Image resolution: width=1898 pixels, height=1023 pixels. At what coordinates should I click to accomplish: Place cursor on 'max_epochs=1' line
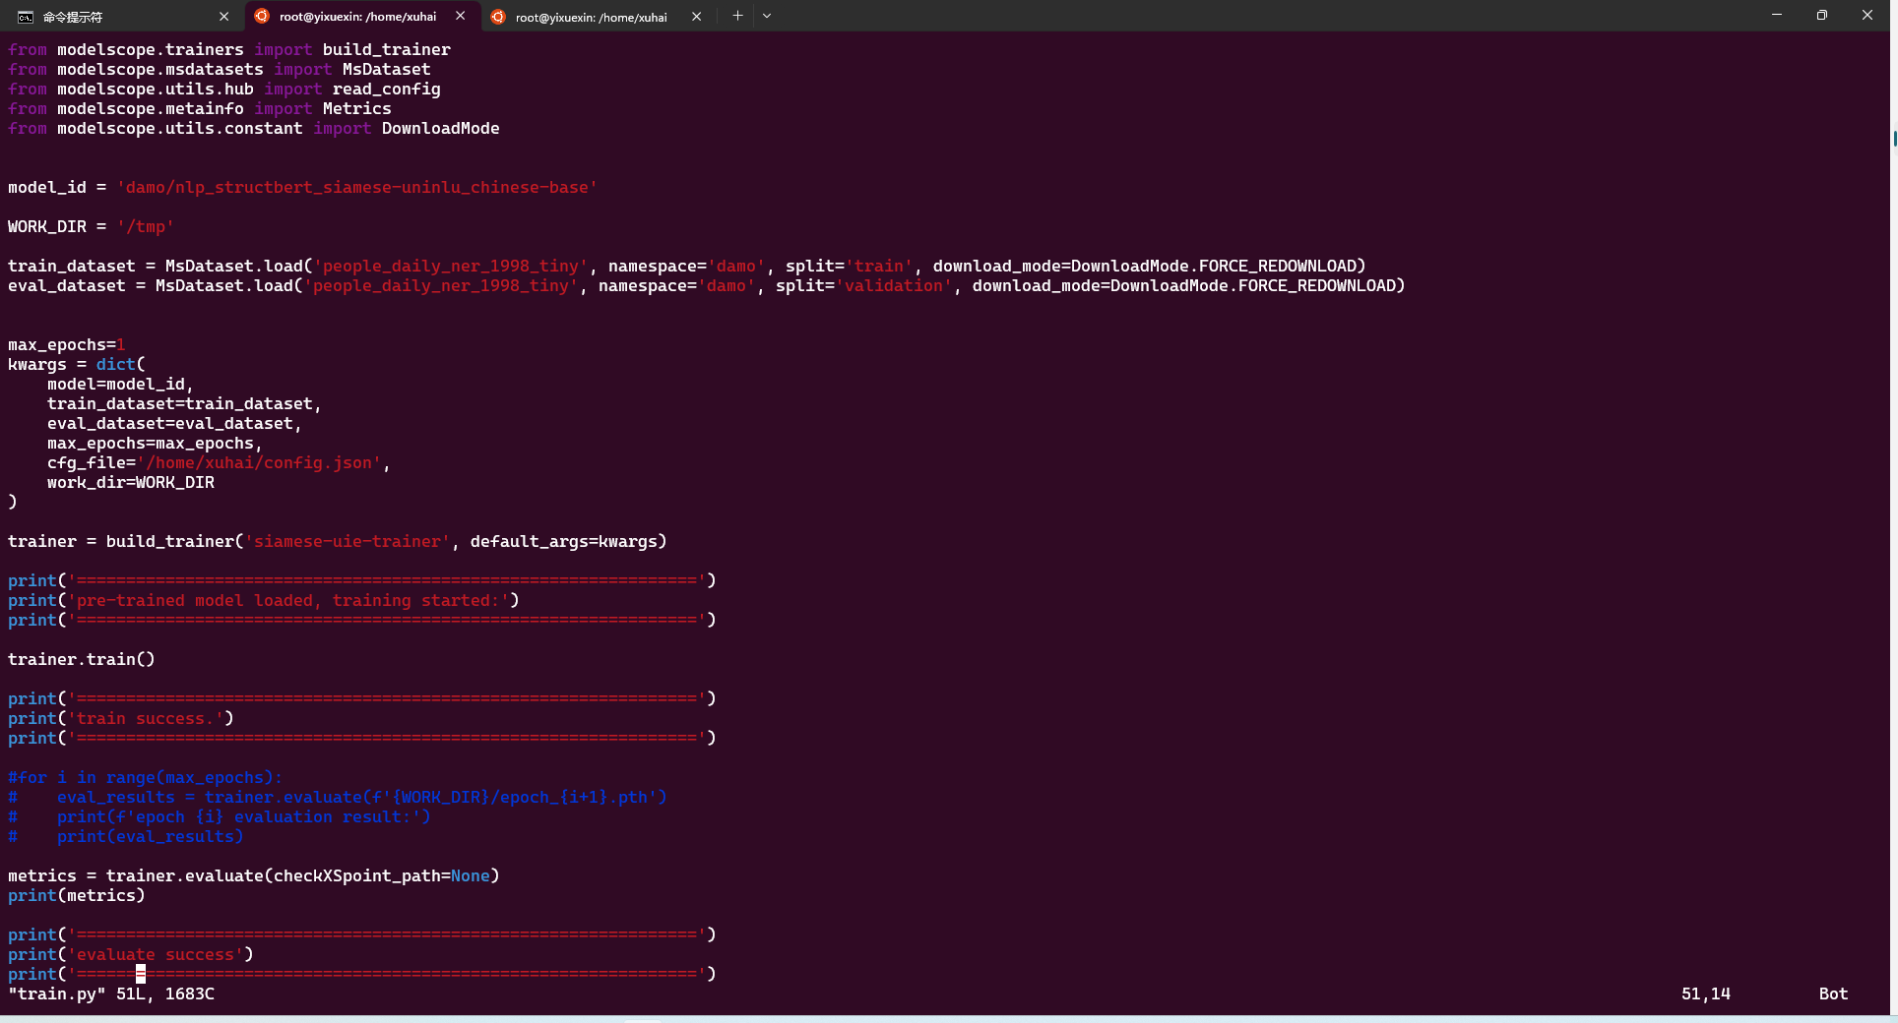point(67,344)
